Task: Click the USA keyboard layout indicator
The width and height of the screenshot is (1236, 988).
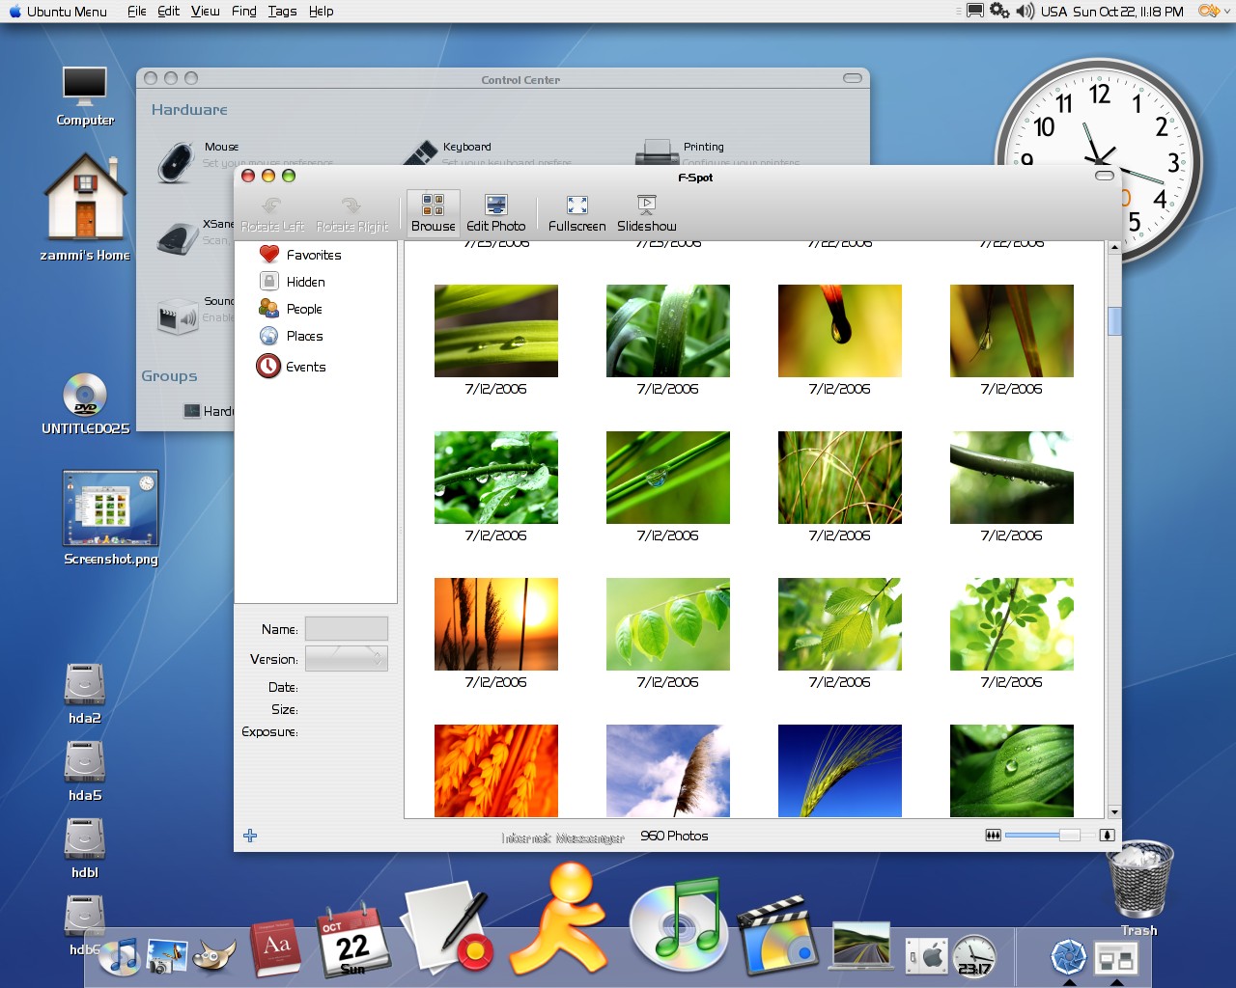Action: coord(1053,12)
